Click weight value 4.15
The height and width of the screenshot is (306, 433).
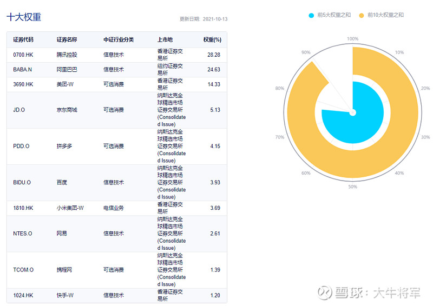click(x=215, y=146)
